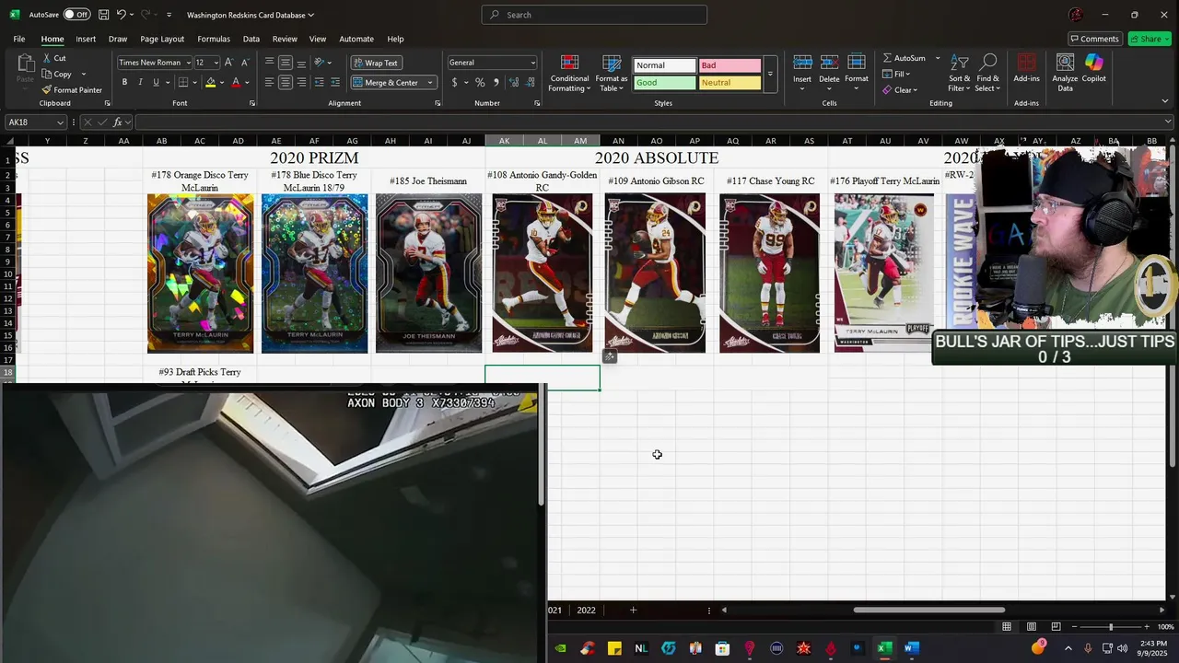Toggle italic formatting

pos(140,82)
